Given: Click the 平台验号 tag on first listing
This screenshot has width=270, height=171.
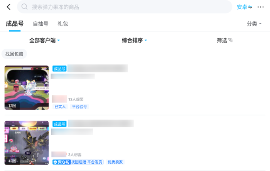Looking at the screenshot, I should 79,107.
